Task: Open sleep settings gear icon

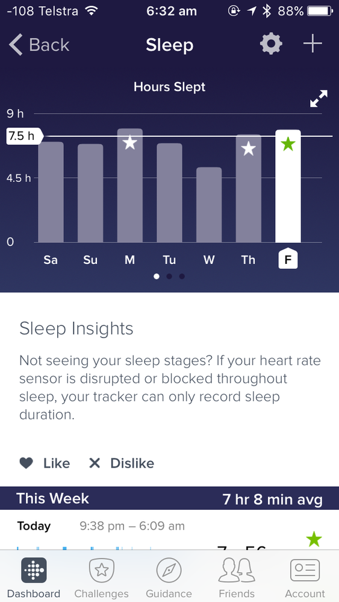Action: (271, 44)
